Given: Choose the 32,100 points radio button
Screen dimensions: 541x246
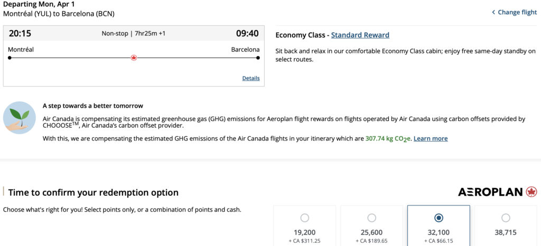Looking at the screenshot, I should [439, 218].
